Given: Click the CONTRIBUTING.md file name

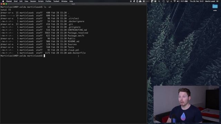Looking at the screenshot, I should [x=77, y=30].
